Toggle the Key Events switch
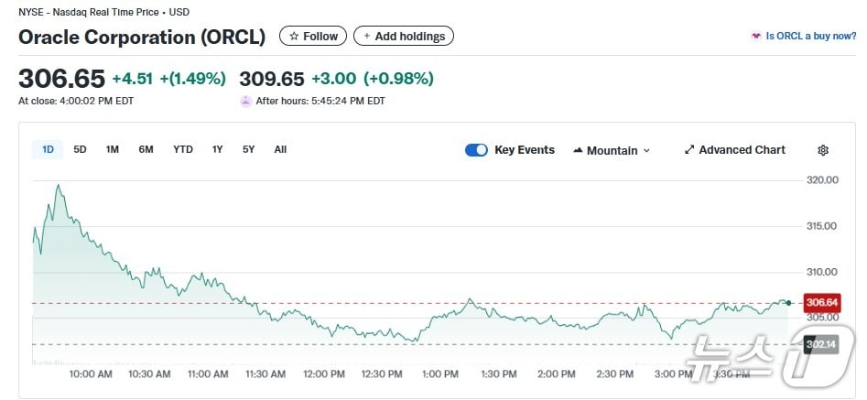This screenshot has height=400, width=867. click(x=476, y=150)
